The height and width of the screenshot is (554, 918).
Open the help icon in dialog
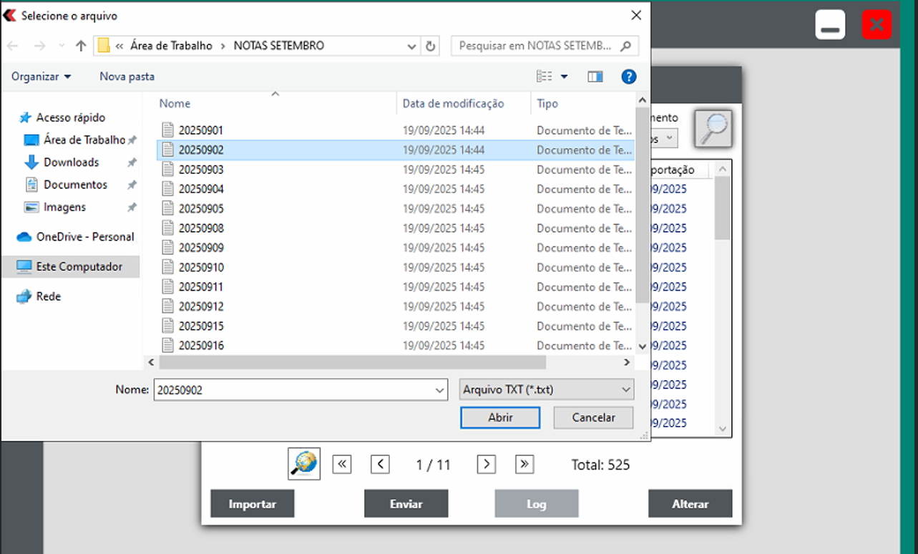pos(628,77)
